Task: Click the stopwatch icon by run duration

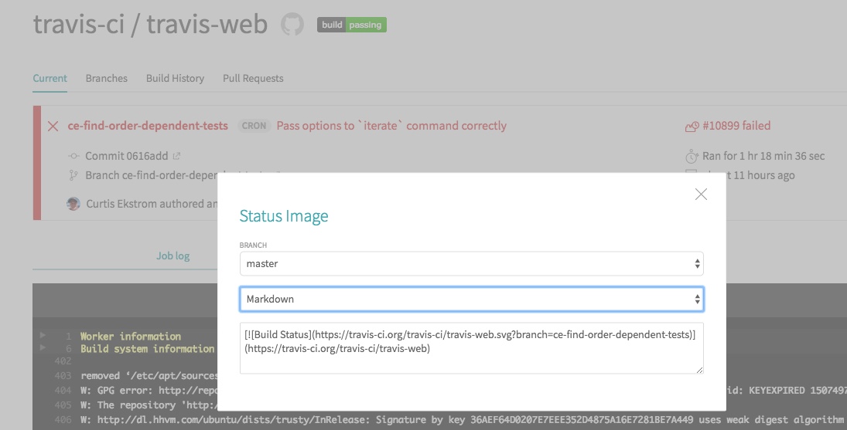Action: click(x=692, y=156)
